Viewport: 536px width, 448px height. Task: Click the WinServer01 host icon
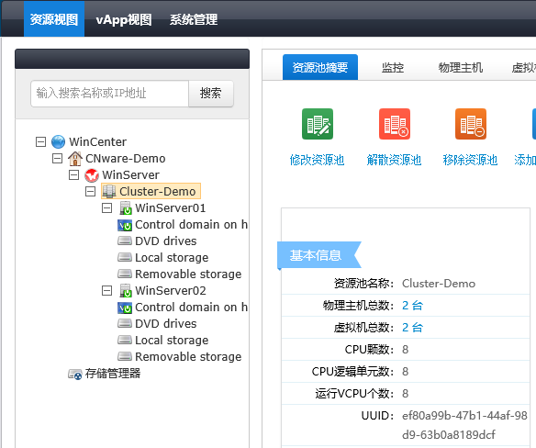tap(126, 207)
